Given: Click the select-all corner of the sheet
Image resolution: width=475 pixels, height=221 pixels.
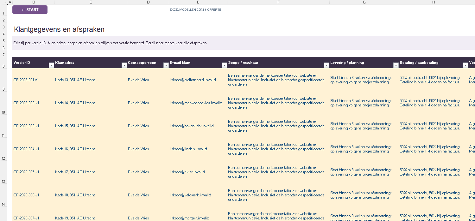Looking at the screenshot, I should tap(3, 2).
